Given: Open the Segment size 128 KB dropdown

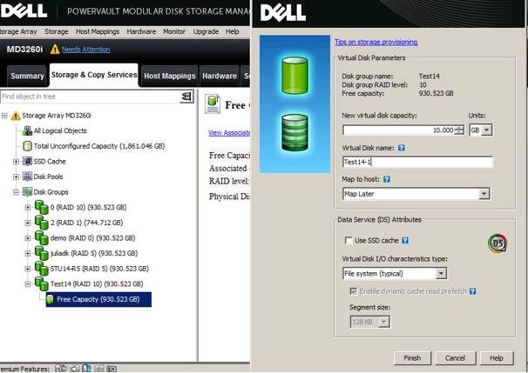Looking at the screenshot, I should point(384,322).
